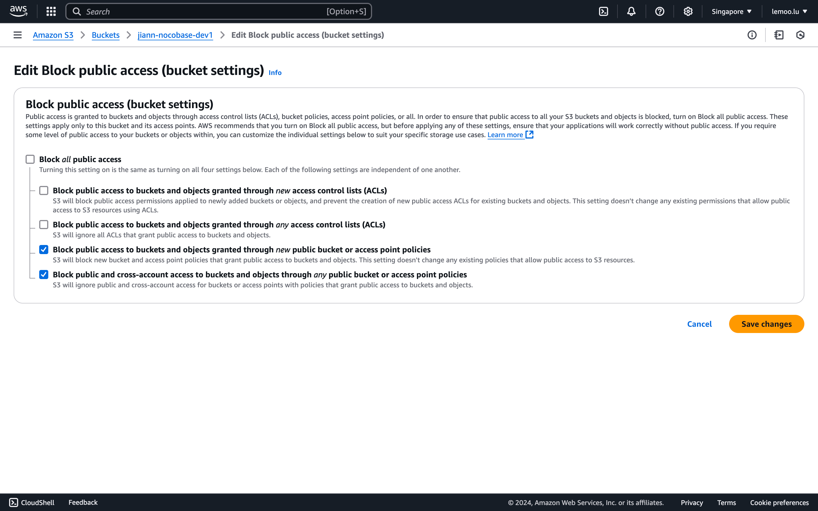
Task: Click the AWS search input field
Action: click(x=203, y=11)
